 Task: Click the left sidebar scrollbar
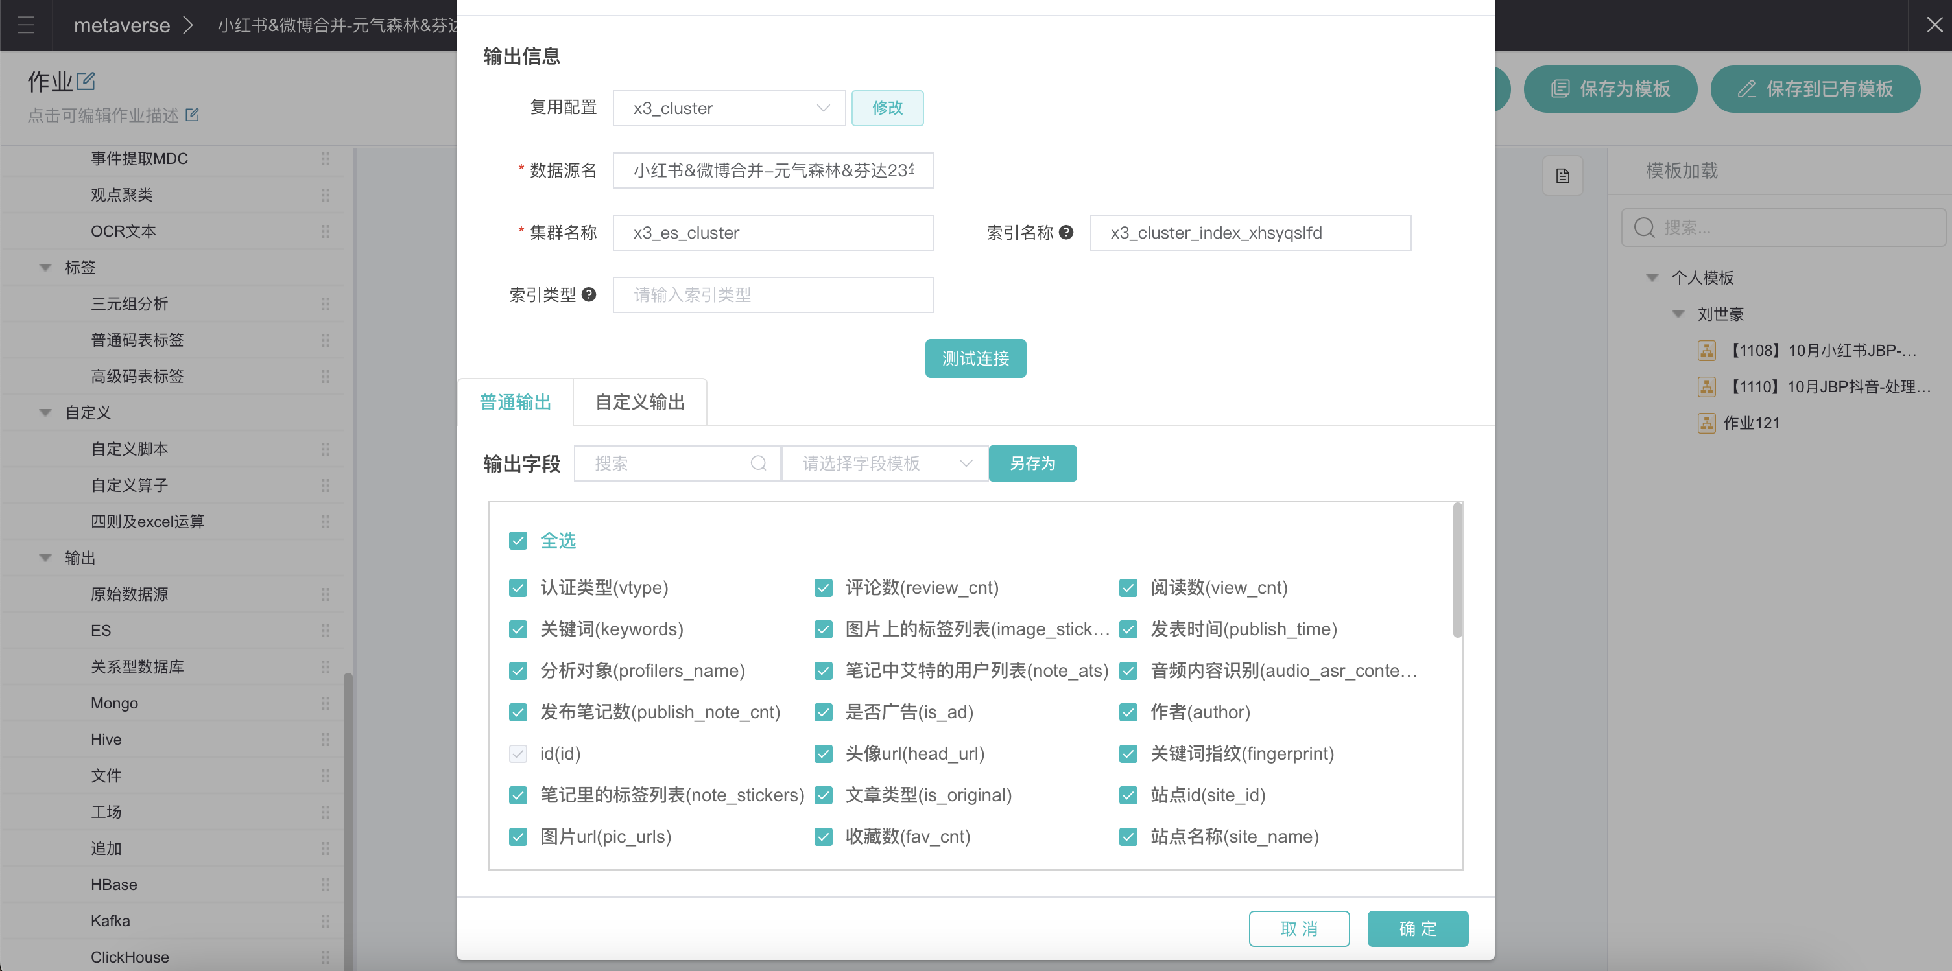pos(349,821)
